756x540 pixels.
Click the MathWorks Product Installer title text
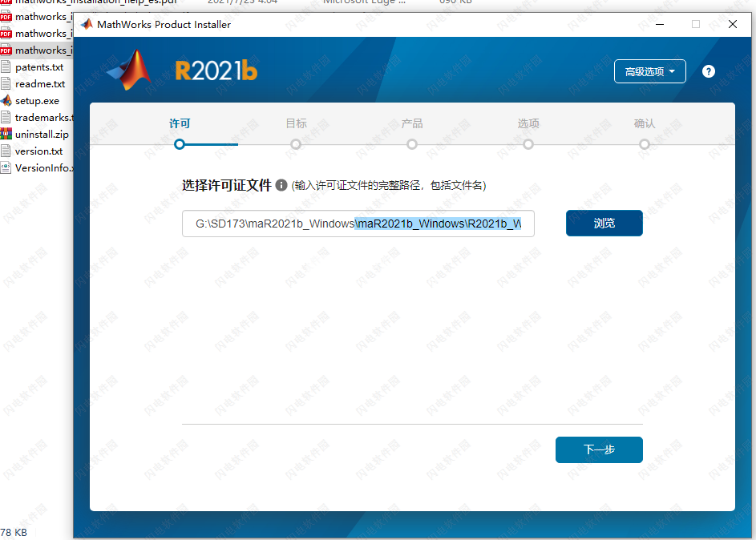coord(164,25)
